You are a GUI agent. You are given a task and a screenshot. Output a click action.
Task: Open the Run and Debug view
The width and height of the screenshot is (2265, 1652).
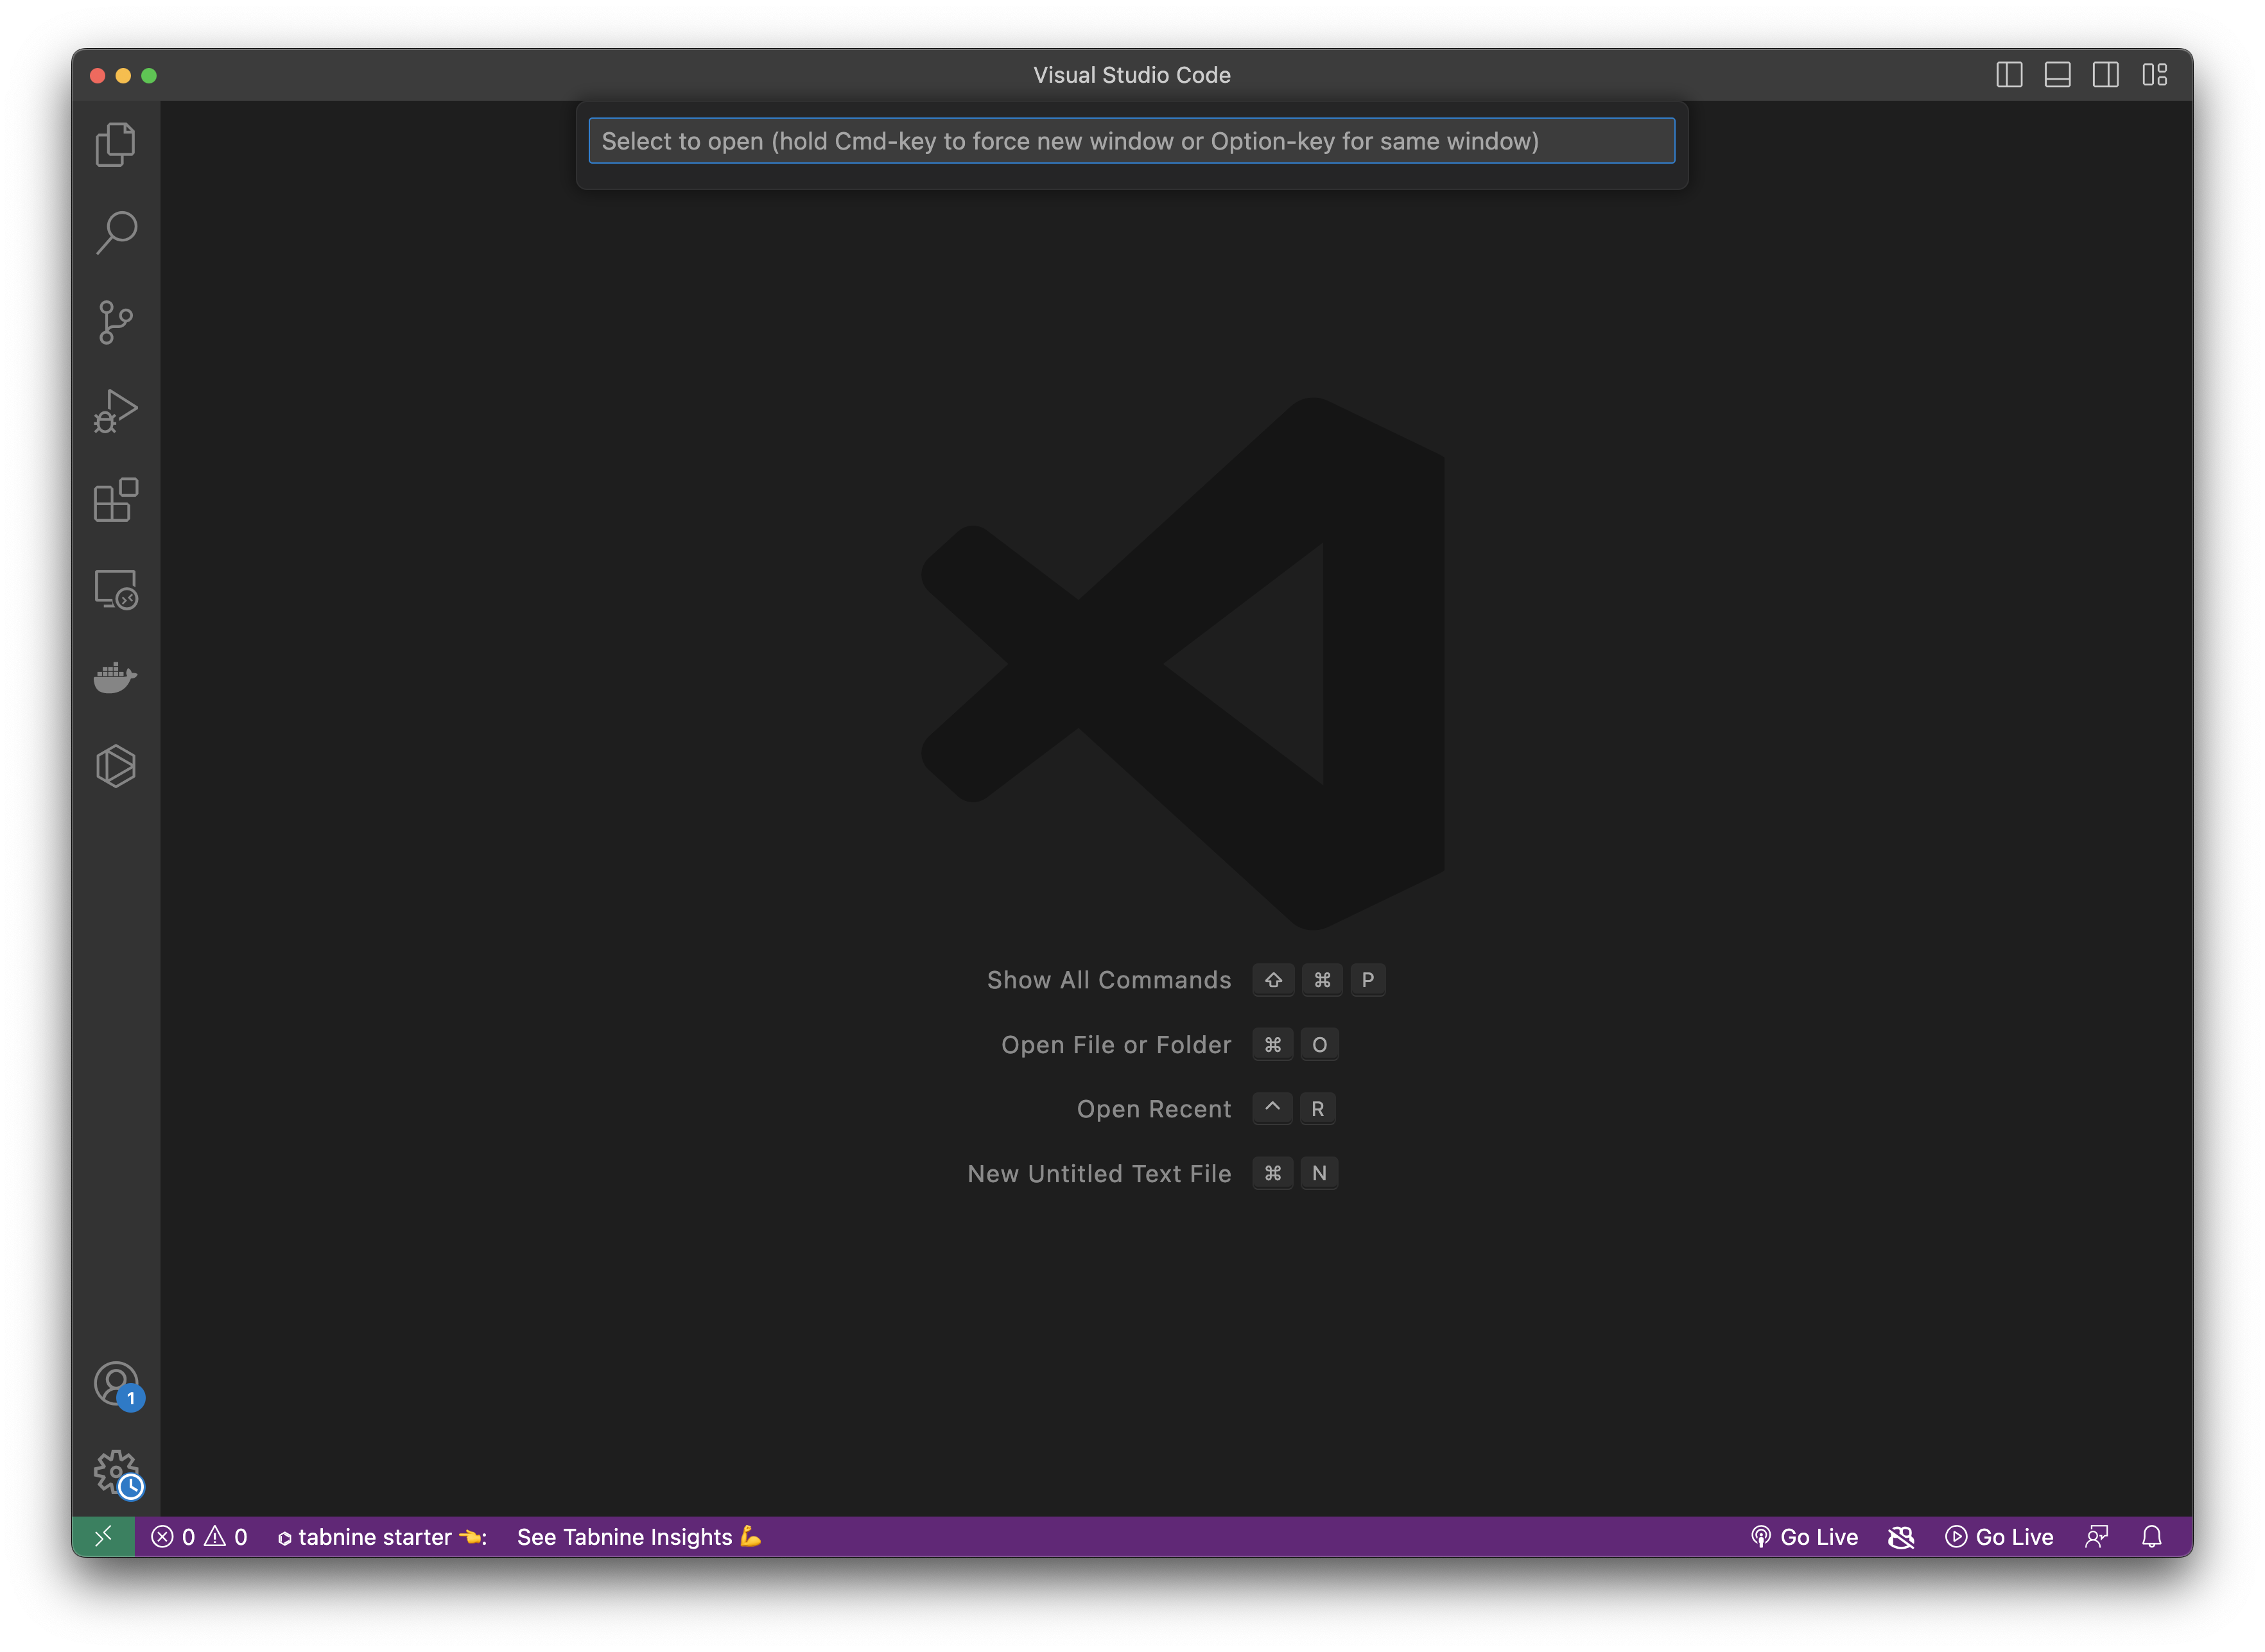pyautogui.click(x=116, y=411)
